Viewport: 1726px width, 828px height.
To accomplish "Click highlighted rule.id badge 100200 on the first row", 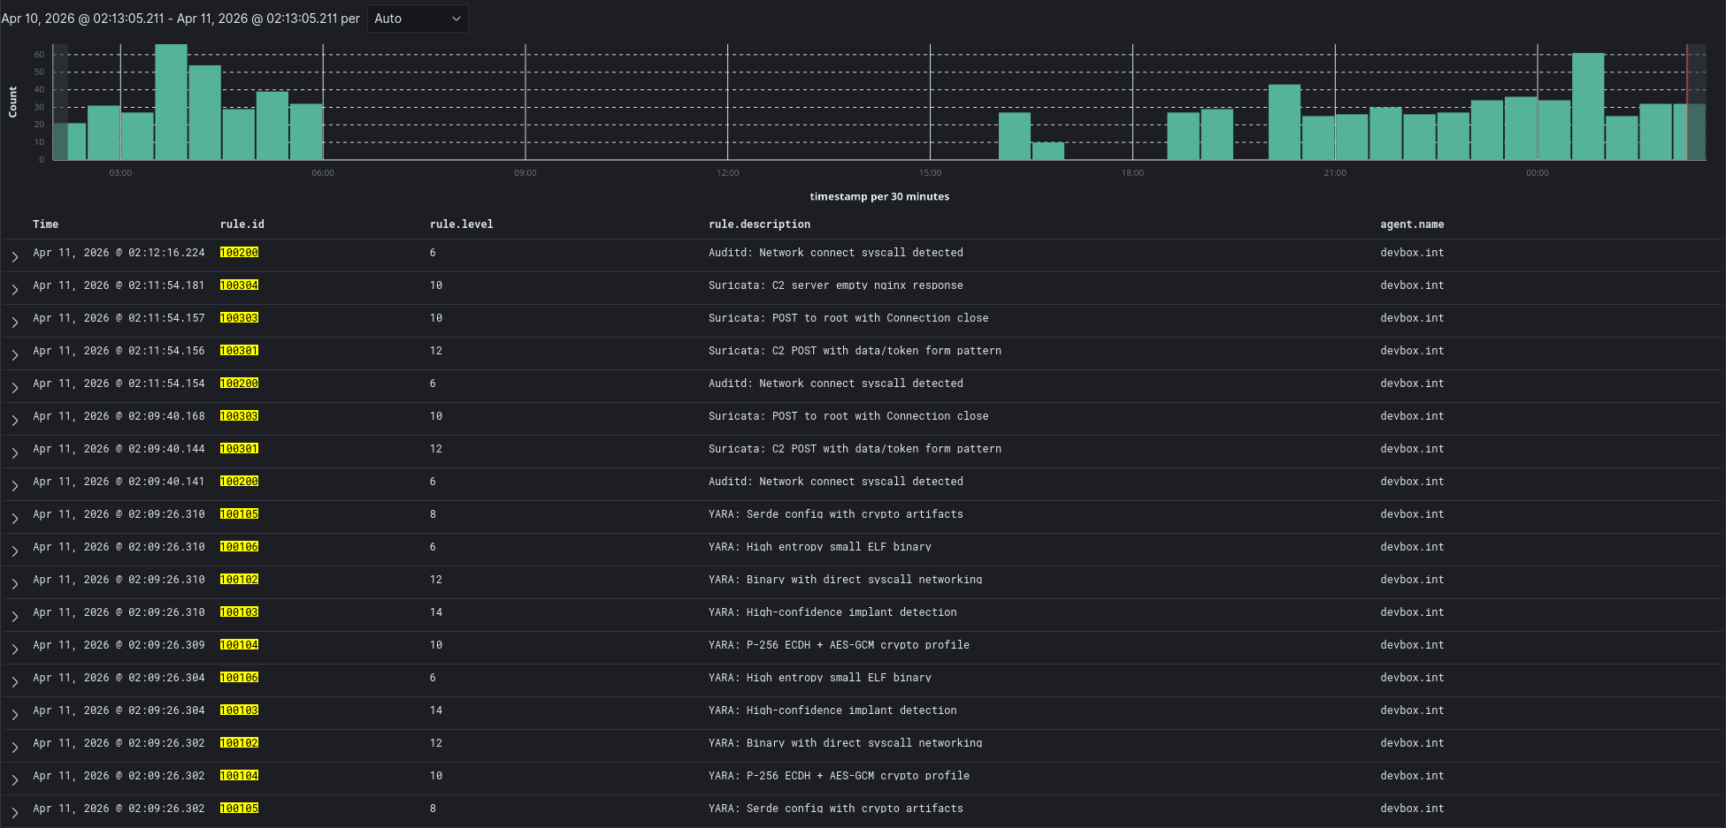I will [240, 252].
